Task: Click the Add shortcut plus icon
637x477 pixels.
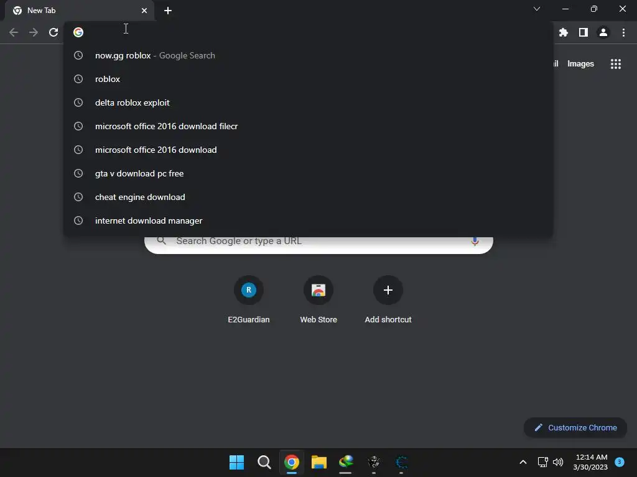Action: point(388,290)
